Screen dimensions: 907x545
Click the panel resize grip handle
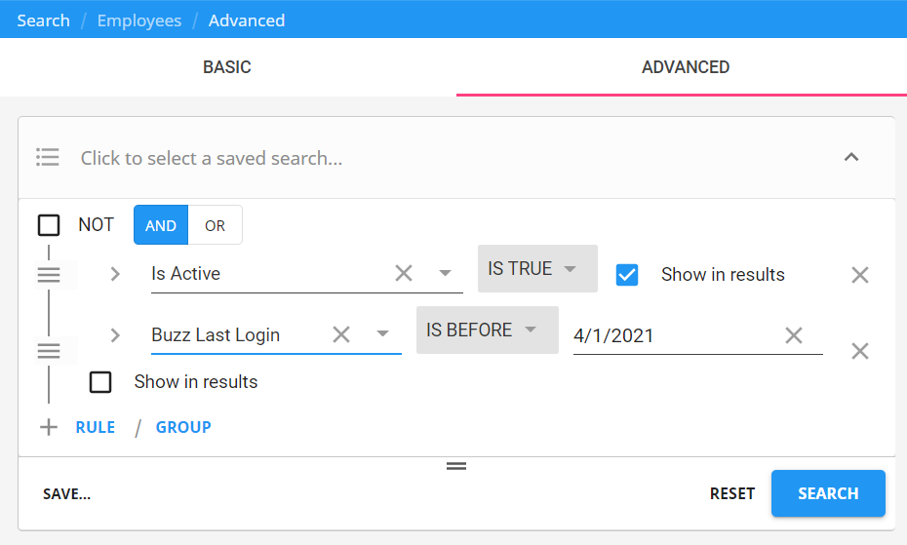pyautogui.click(x=456, y=466)
